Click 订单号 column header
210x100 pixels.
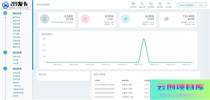pyautogui.click(x=97, y=81)
